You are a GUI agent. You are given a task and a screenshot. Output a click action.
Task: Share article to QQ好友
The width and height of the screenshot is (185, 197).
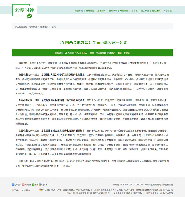[x=43, y=185]
